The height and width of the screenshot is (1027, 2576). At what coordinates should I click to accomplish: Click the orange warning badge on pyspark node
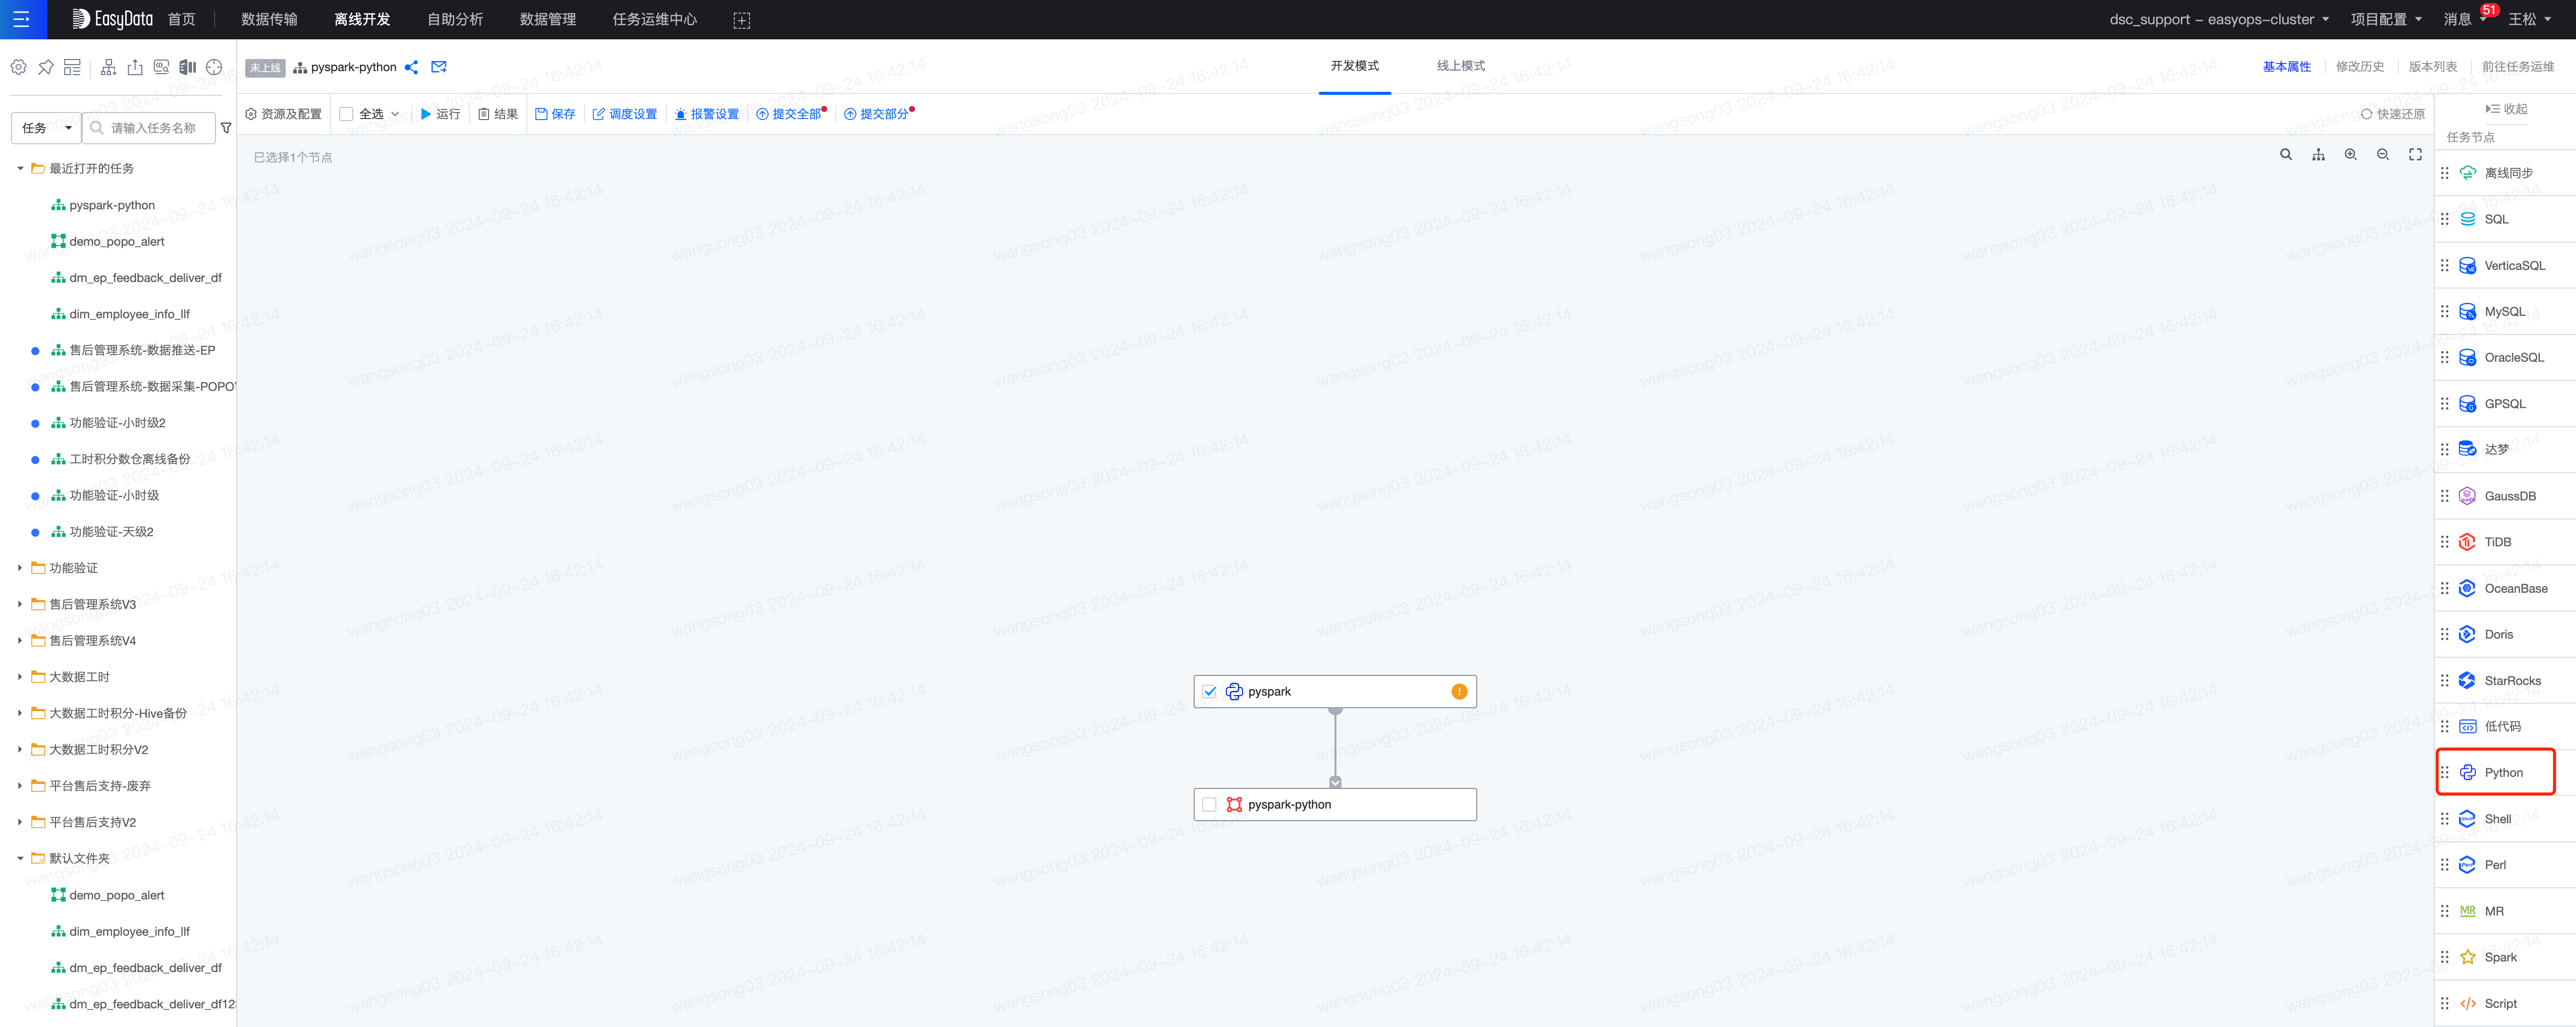pos(1459,691)
